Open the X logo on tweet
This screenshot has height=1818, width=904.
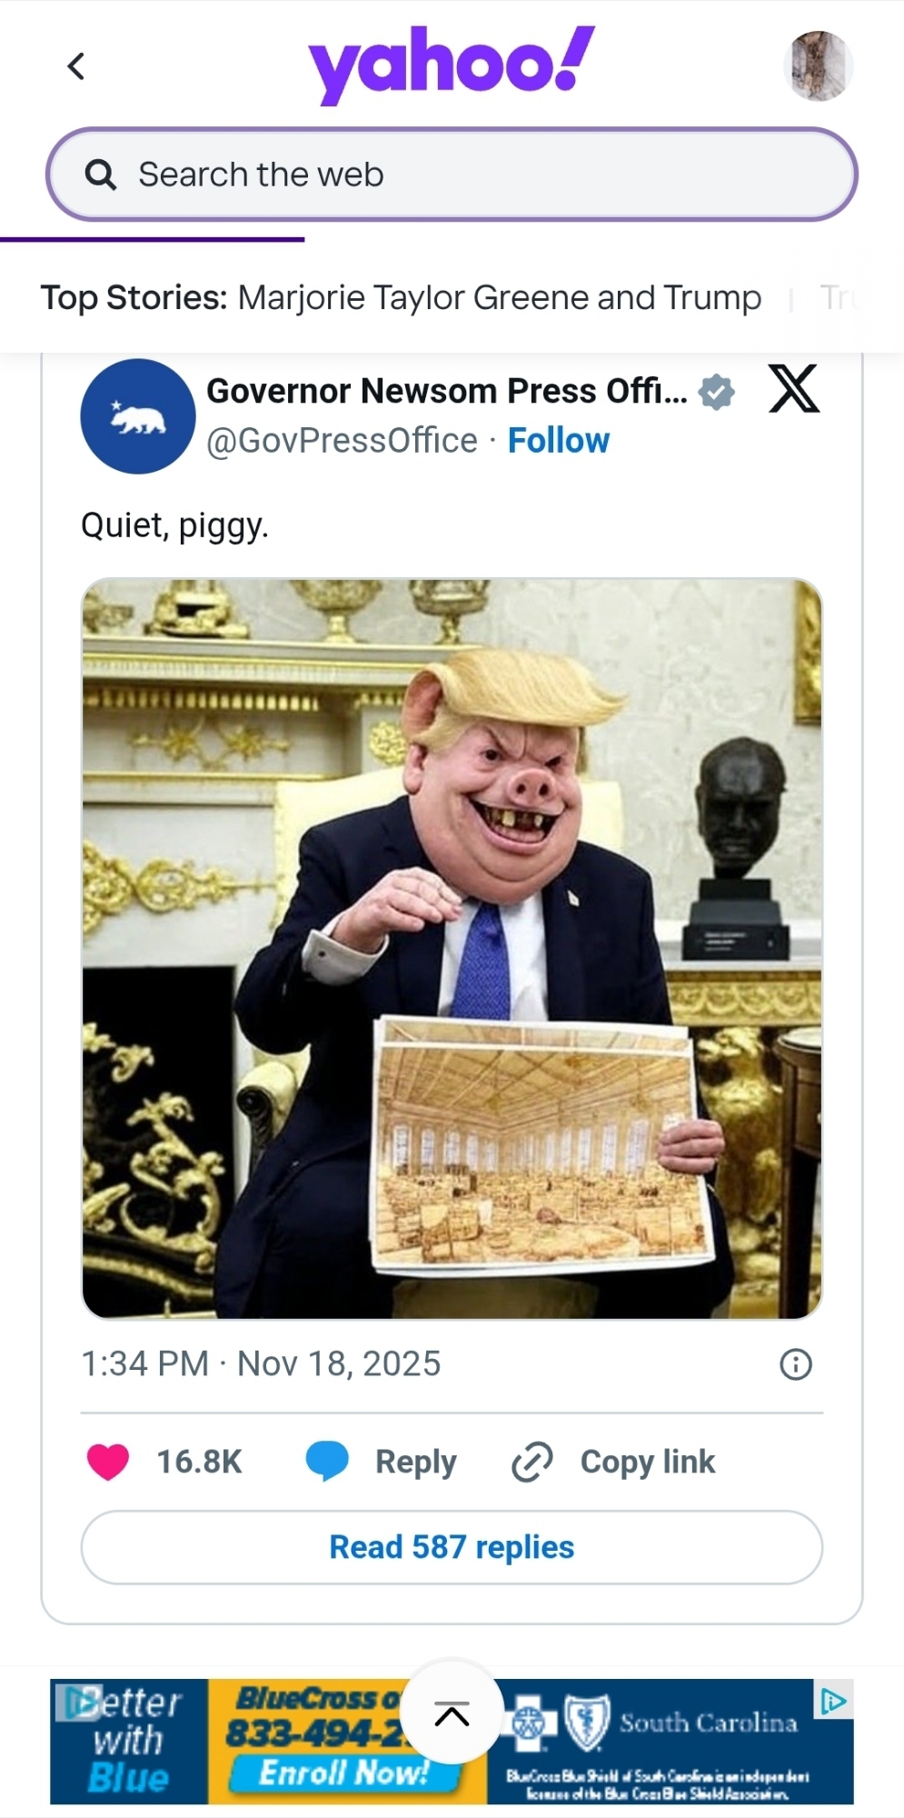point(794,389)
